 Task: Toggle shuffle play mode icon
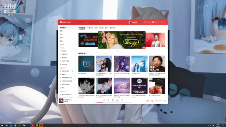coord(104,100)
